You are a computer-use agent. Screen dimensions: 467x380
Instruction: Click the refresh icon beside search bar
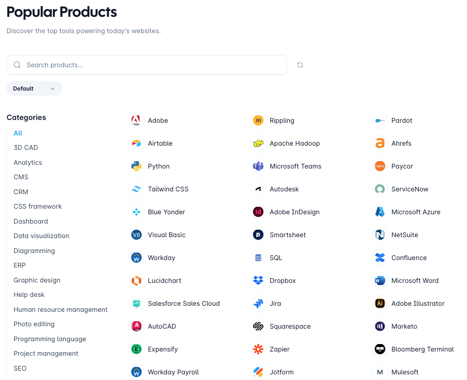[x=300, y=65]
